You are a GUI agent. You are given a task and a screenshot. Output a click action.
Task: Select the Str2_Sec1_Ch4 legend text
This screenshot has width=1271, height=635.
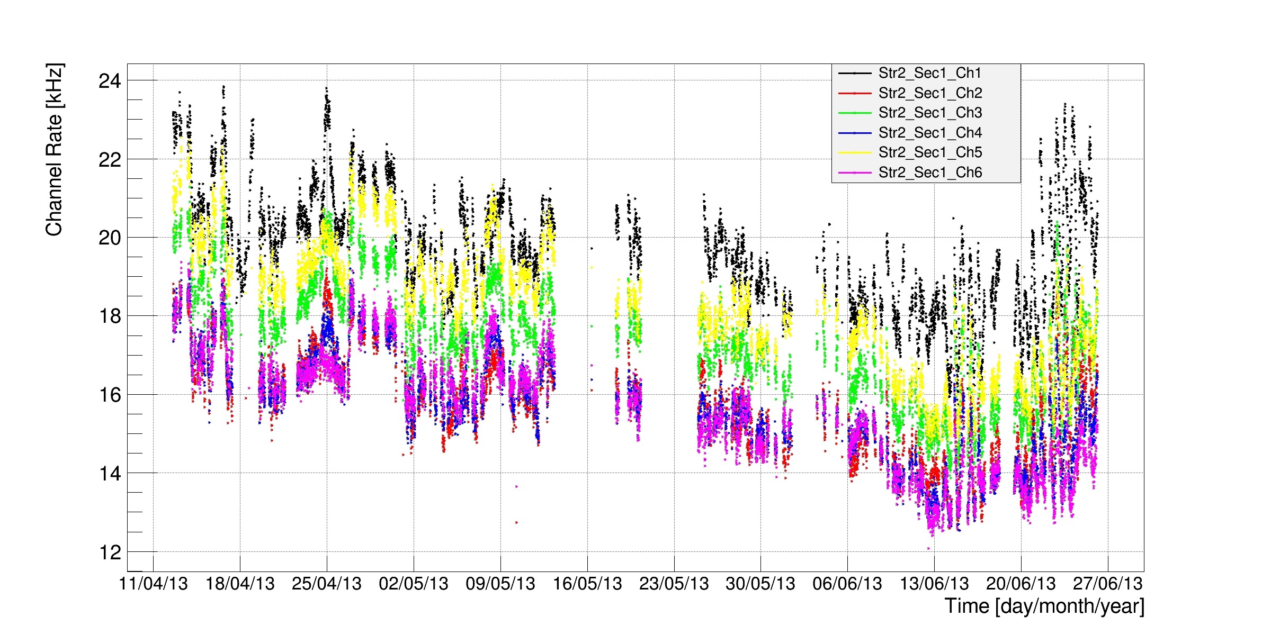pos(929,133)
